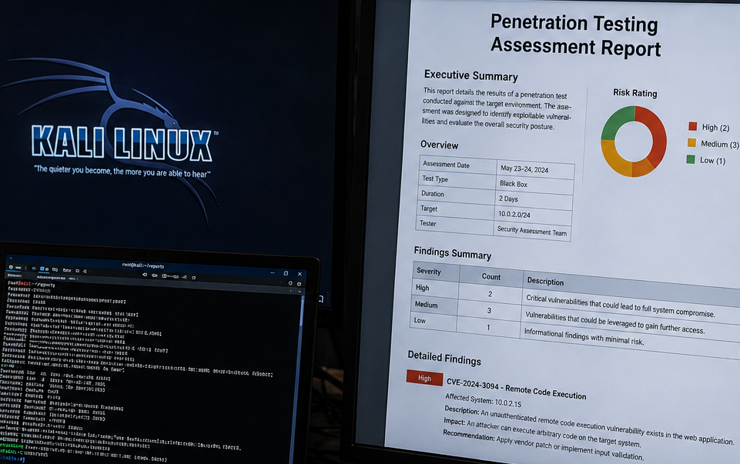
Task: Click the 'Low (1)' legend label
Action: (x=712, y=160)
